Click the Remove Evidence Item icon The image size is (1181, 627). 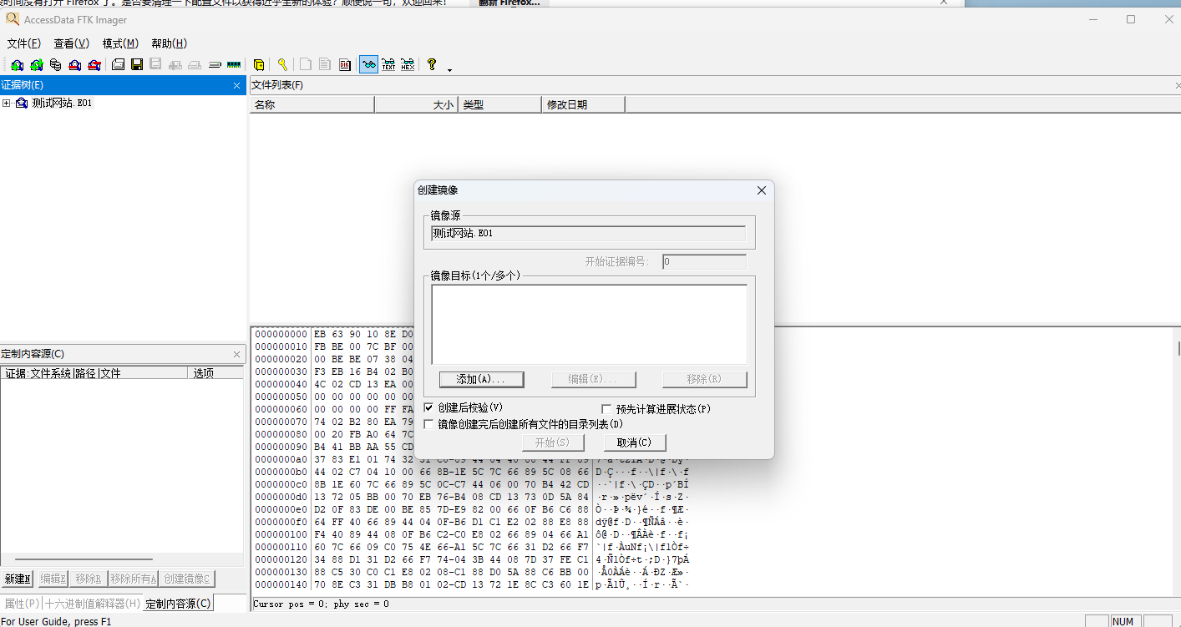[74, 64]
